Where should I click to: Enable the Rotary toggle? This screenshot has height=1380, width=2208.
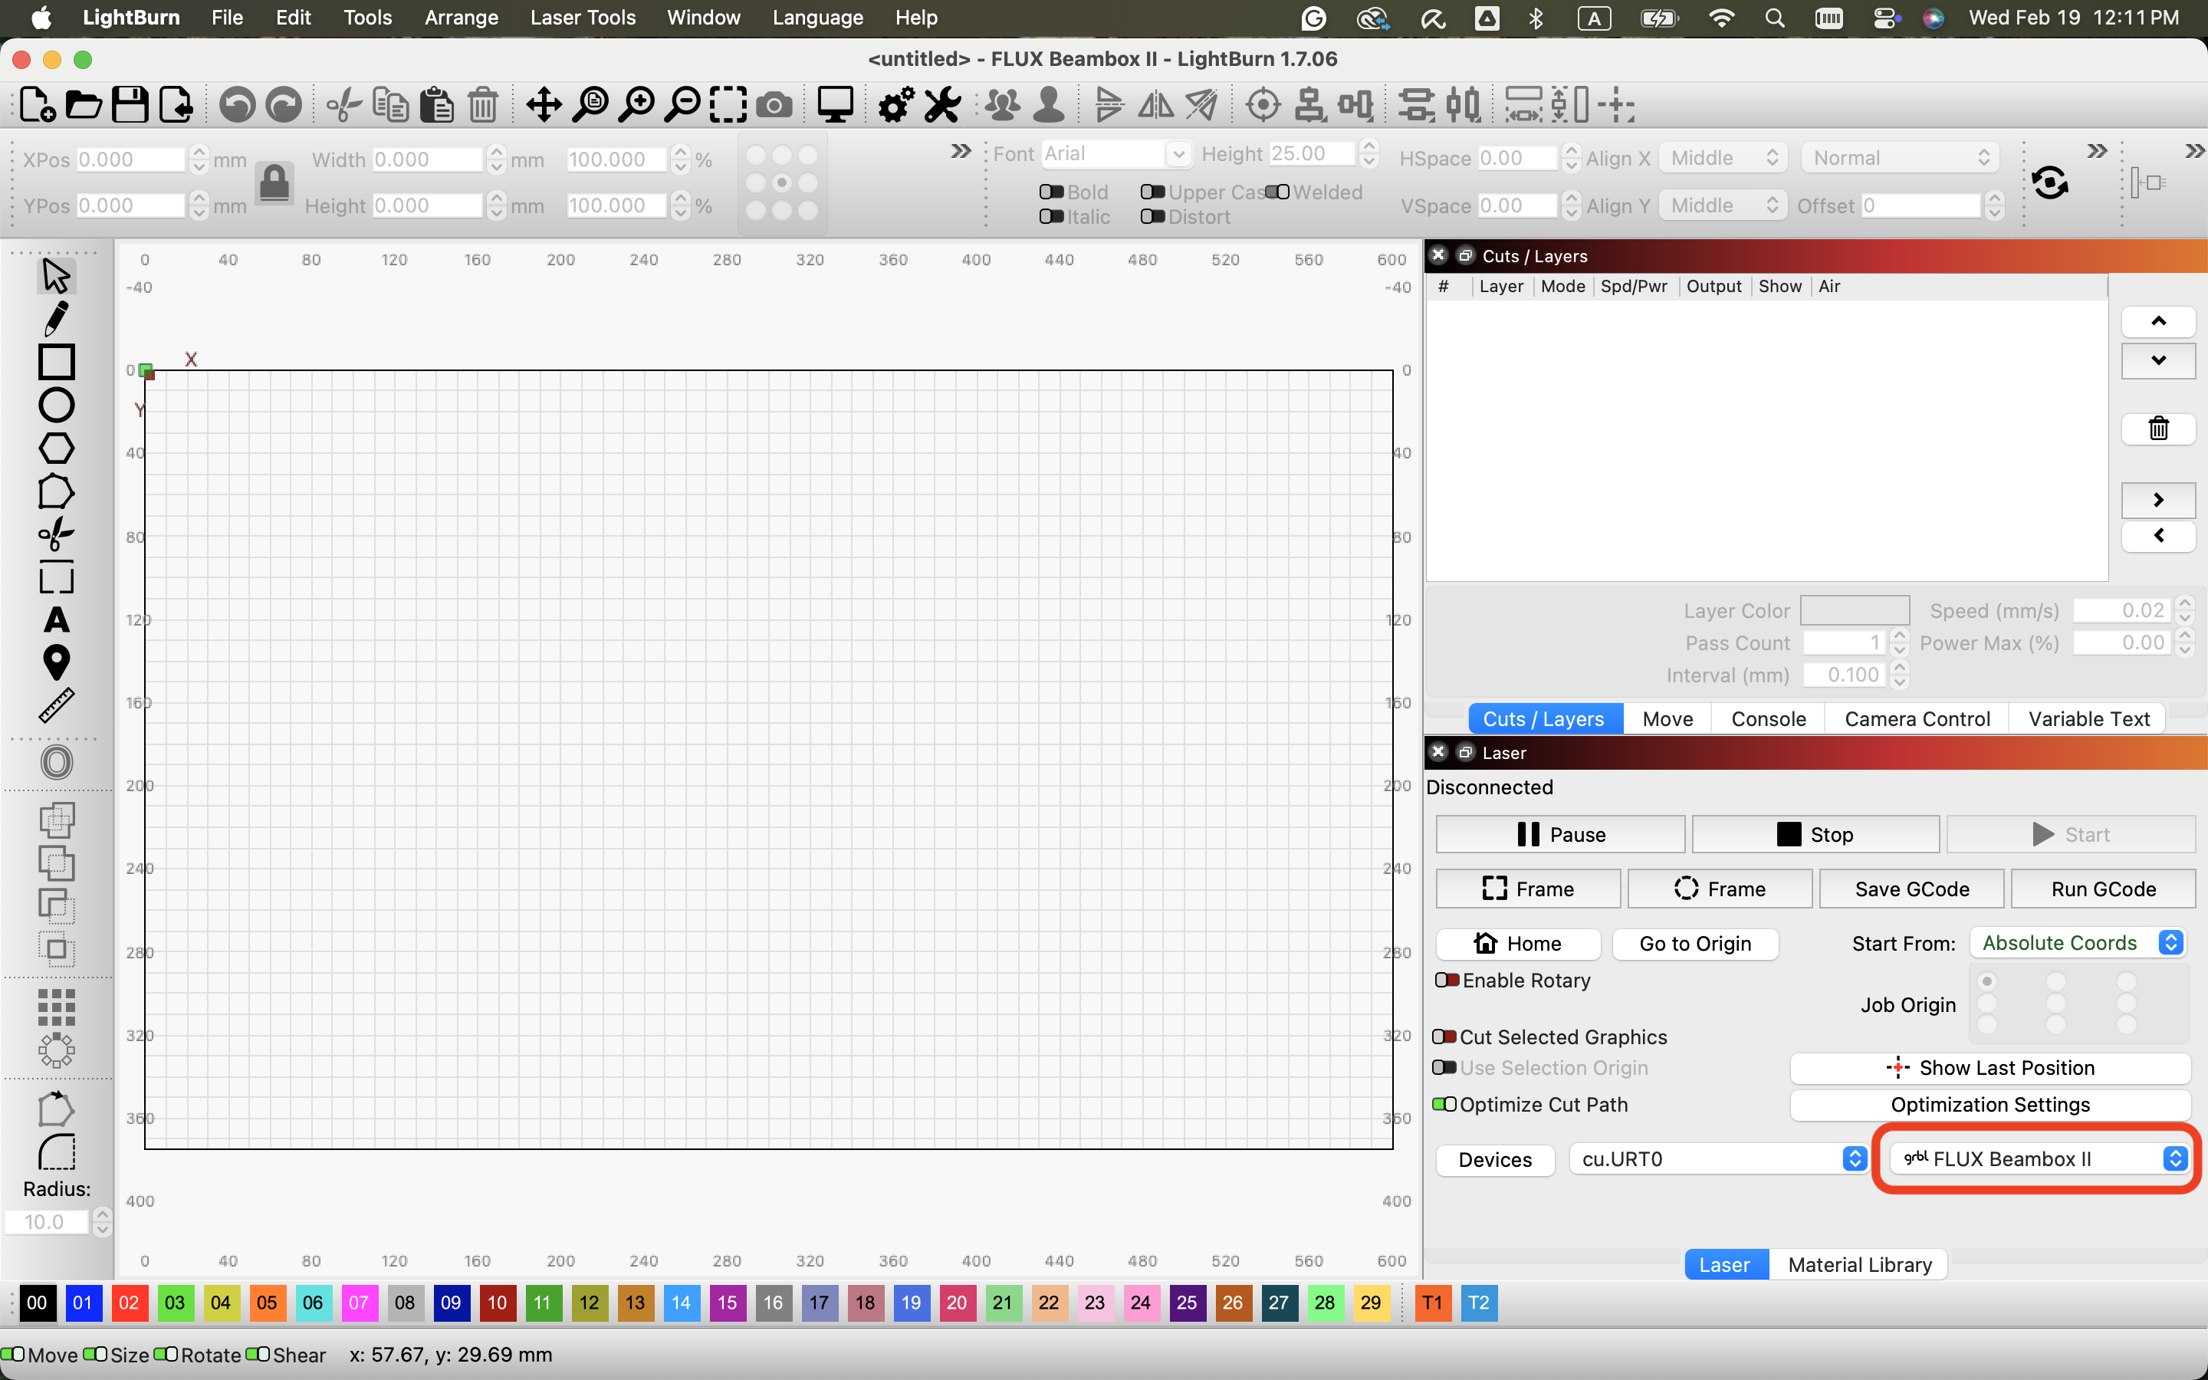(x=1447, y=979)
